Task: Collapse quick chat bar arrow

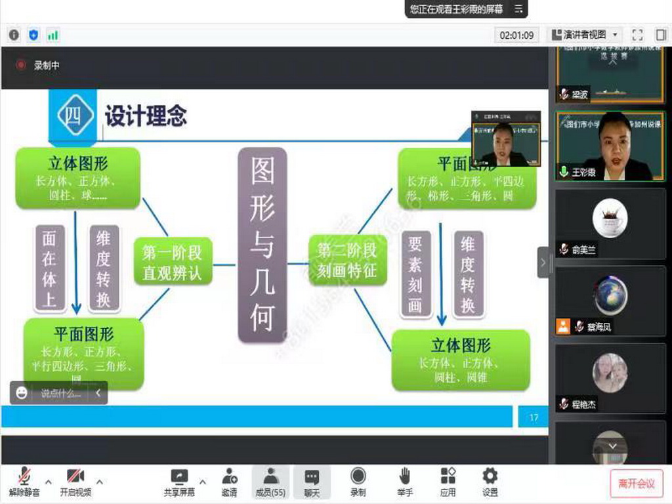Action: [98, 392]
